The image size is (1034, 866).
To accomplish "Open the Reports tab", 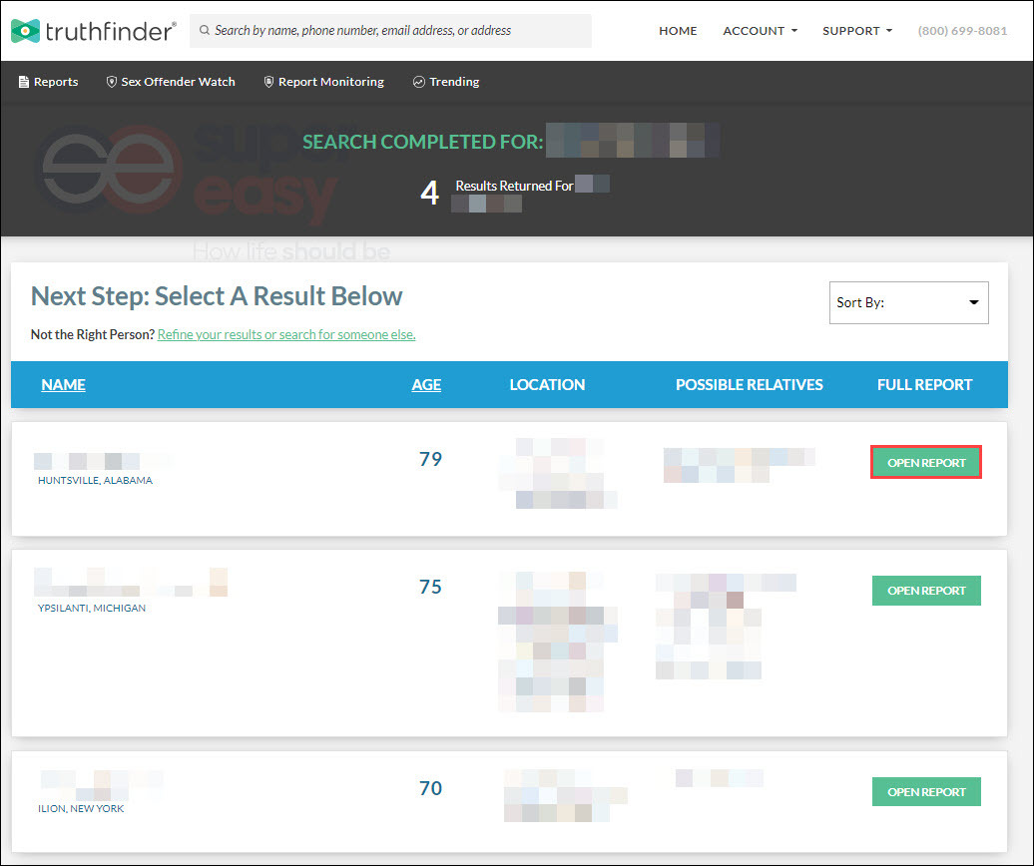I will [x=48, y=82].
